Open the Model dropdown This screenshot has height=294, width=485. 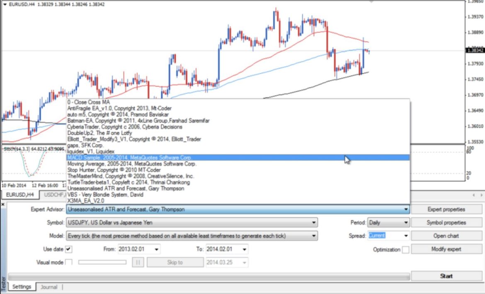coord(314,235)
